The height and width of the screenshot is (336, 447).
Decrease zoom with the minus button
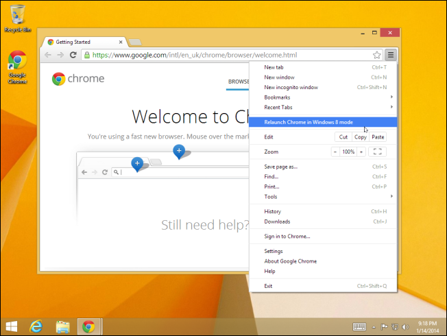point(336,152)
